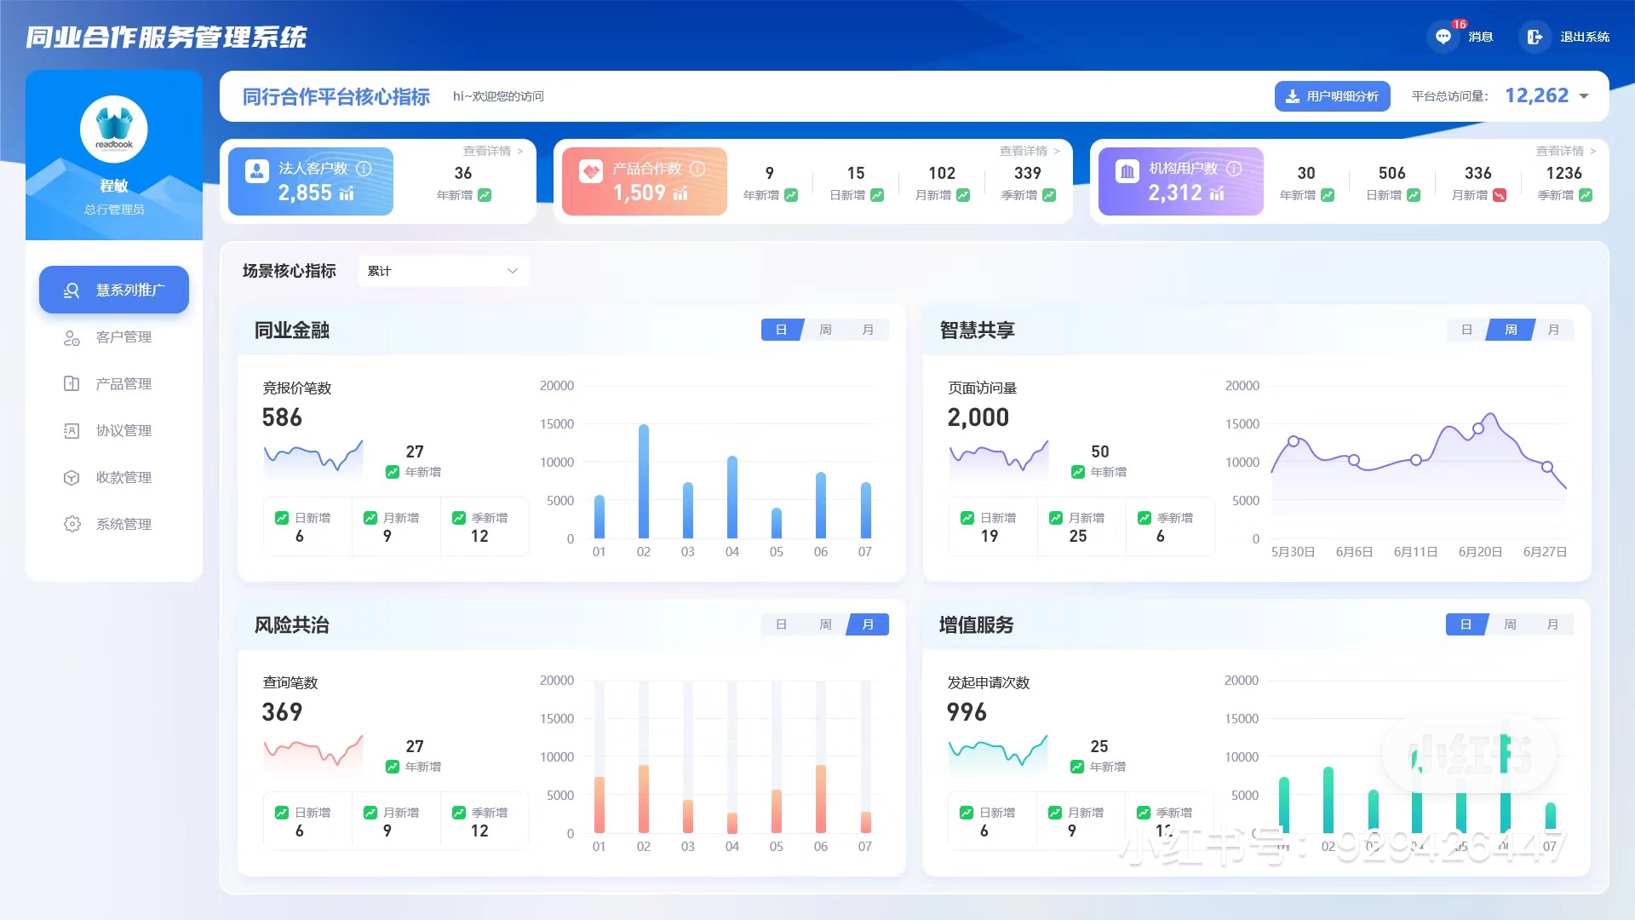
Task: Click the 02 bar in 同业金融 chart
Action: point(644,481)
